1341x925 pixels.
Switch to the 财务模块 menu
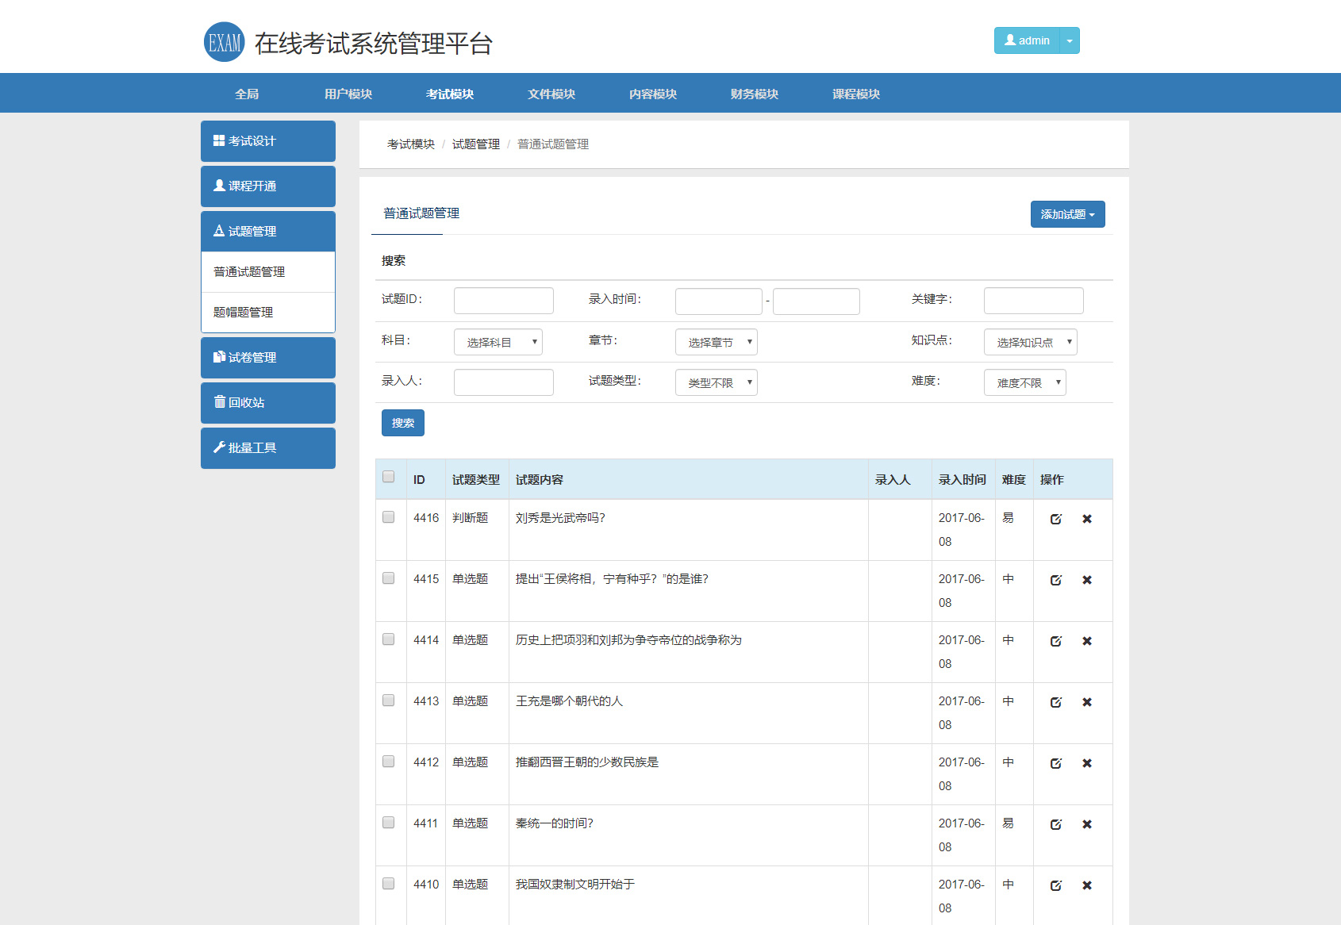pyautogui.click(x=752, y=93)
